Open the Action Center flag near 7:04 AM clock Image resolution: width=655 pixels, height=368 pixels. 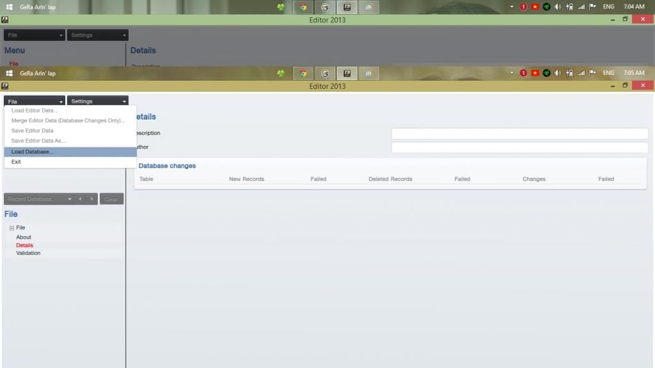coord(592,6)
